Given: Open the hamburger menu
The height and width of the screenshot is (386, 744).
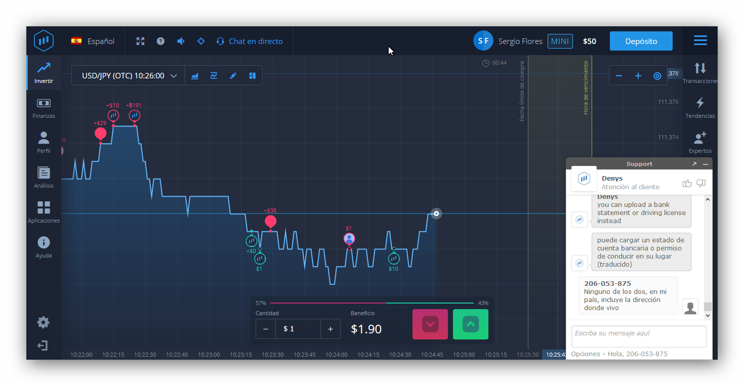Looking at the screenshot, I should click(700, 41).
